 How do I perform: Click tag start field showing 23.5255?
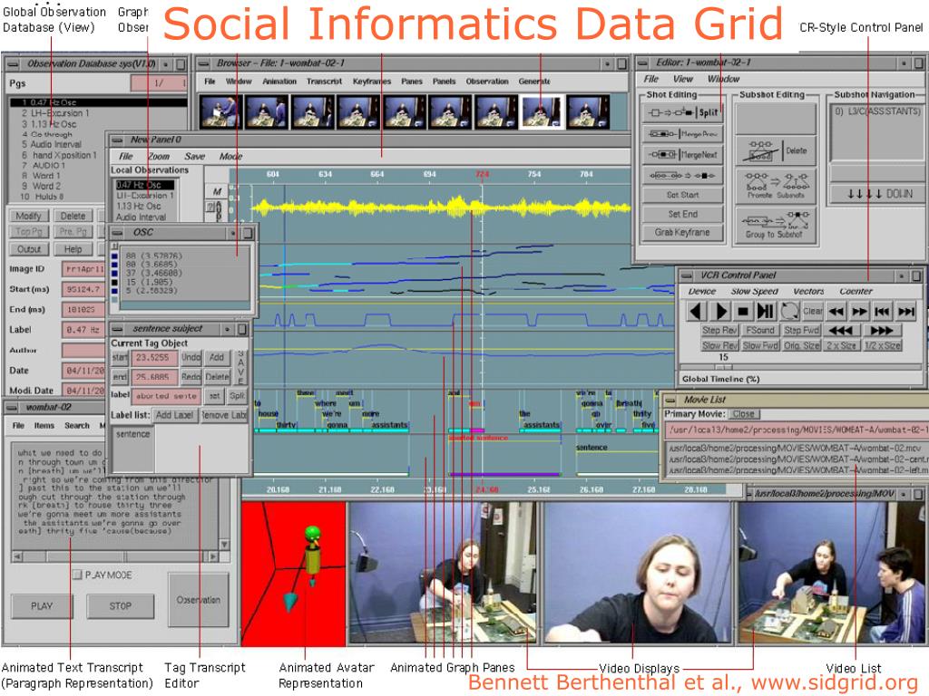[152, 357]
